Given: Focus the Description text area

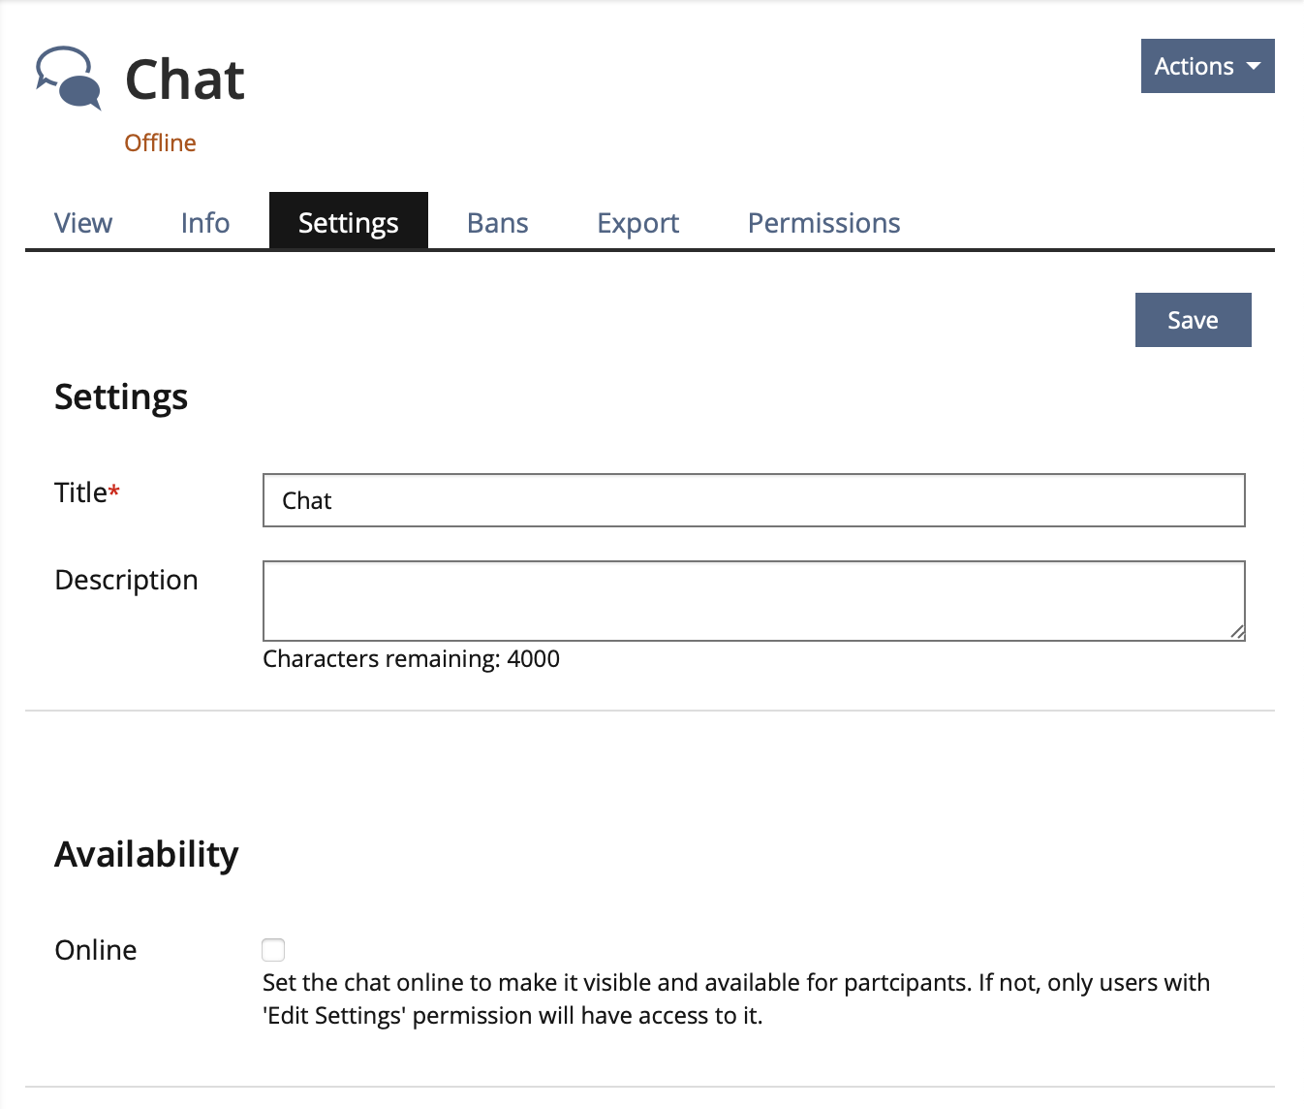Looking at the screenshot, I should [x=752, y=600].
